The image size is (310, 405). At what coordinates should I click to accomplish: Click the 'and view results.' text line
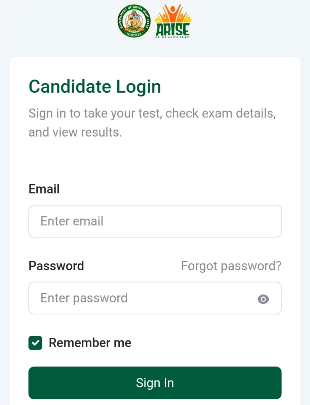pyautogui.click(x=75, y=132)
